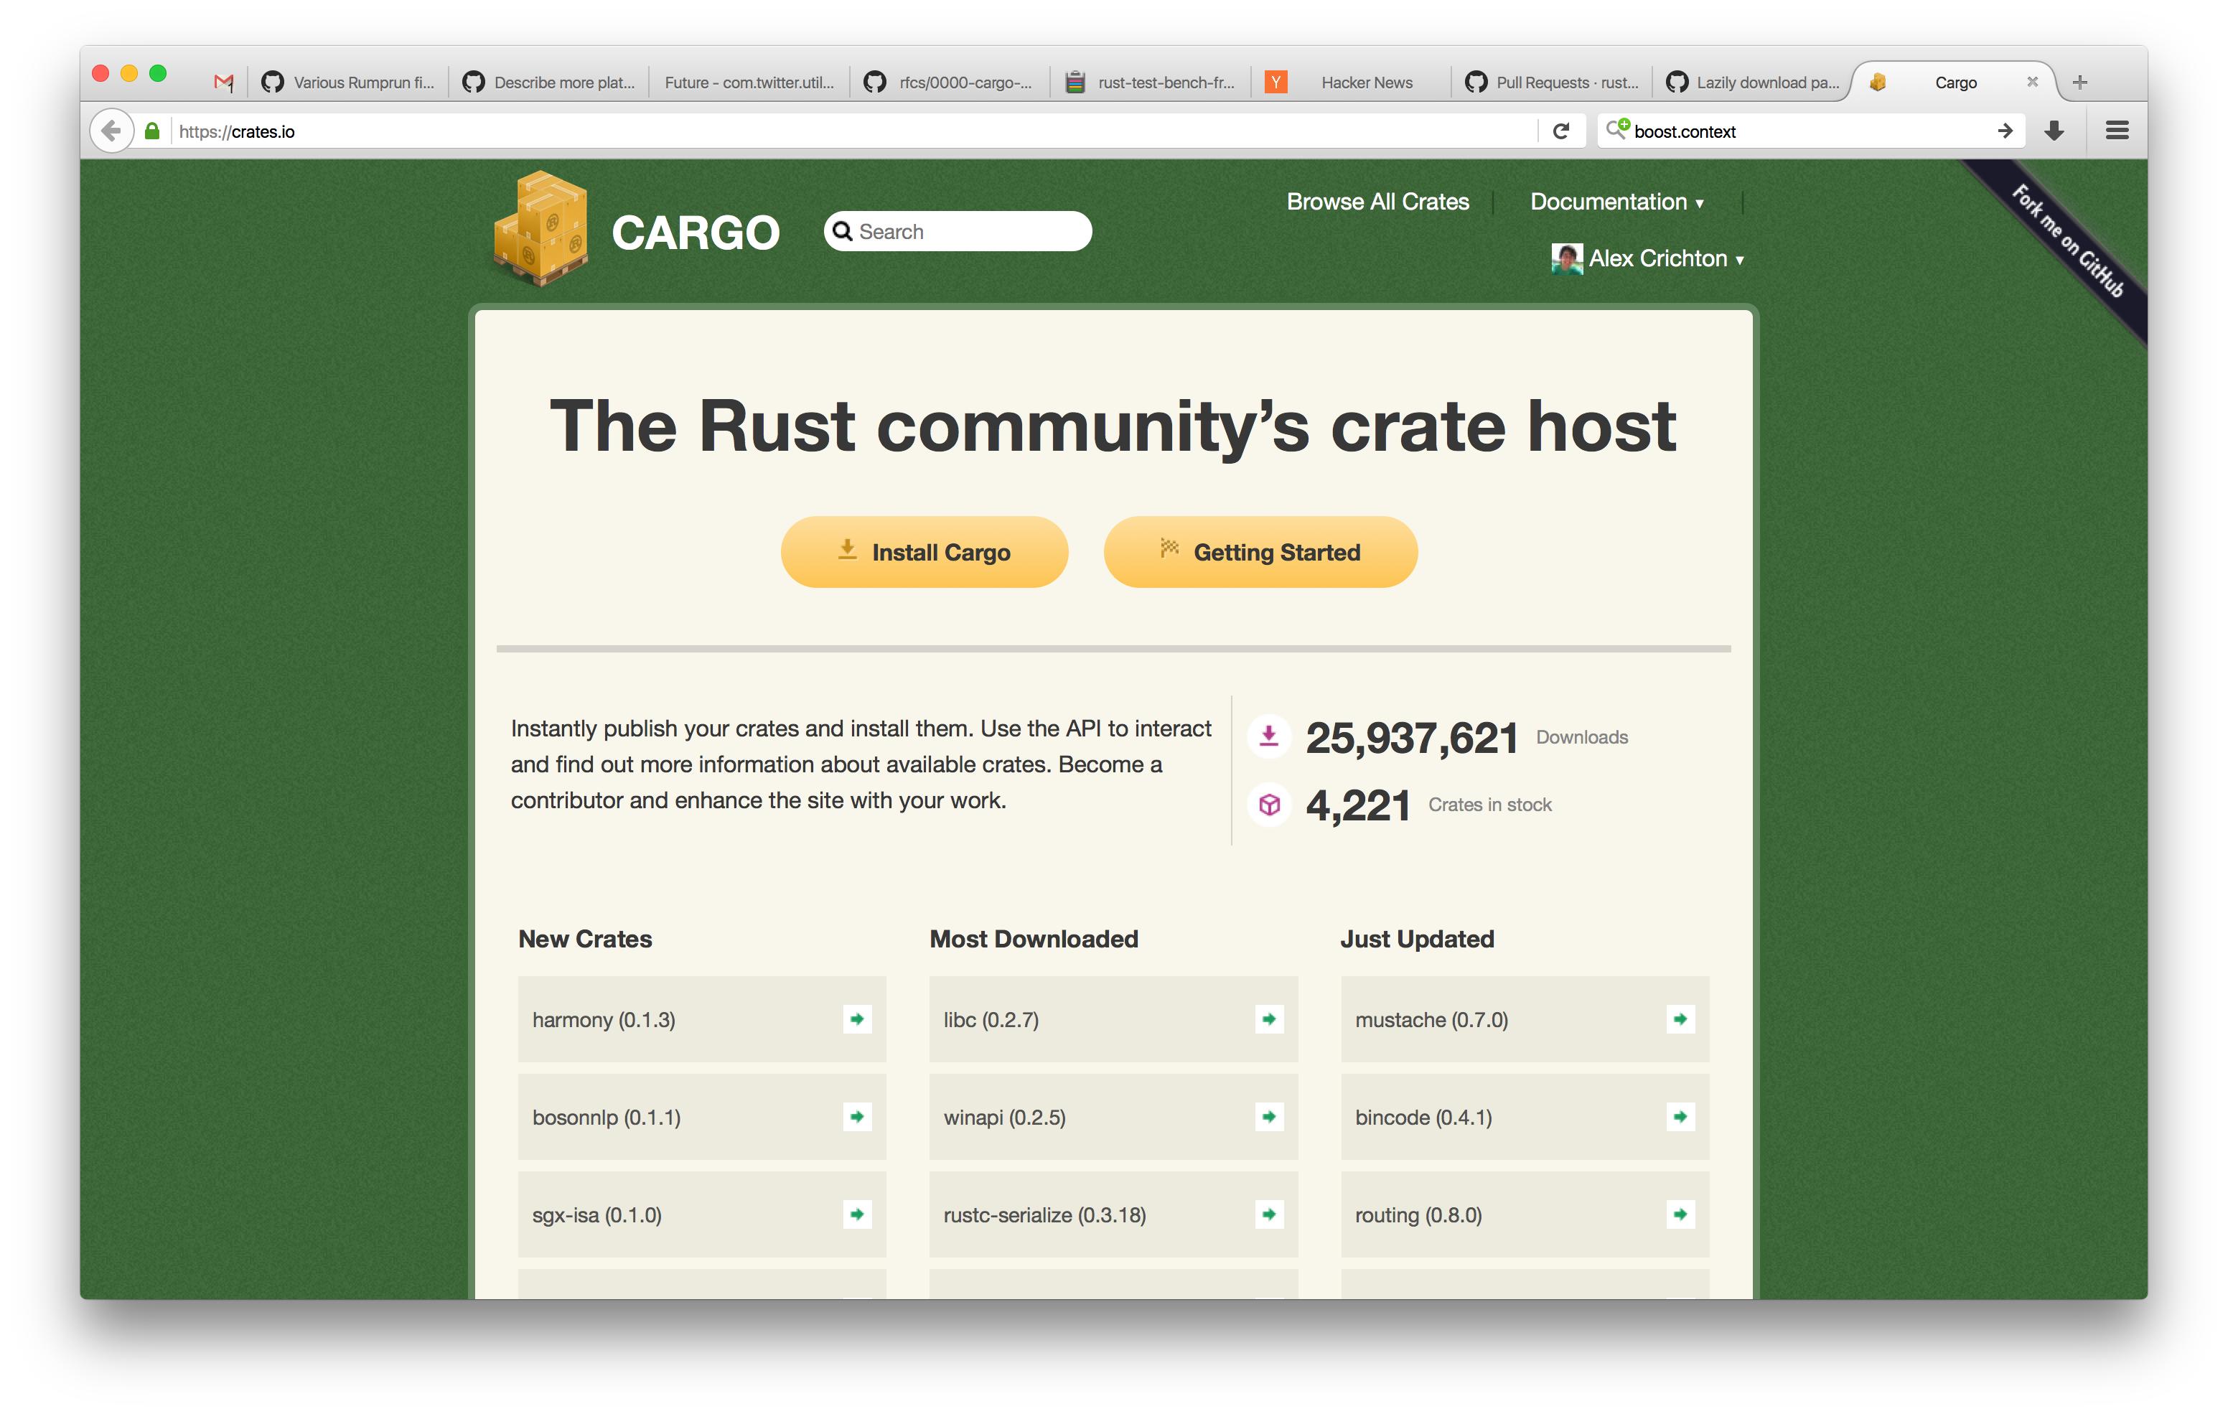Open the mustache (0.7.0) crate
2228x1414 pixels.
1525,1019
